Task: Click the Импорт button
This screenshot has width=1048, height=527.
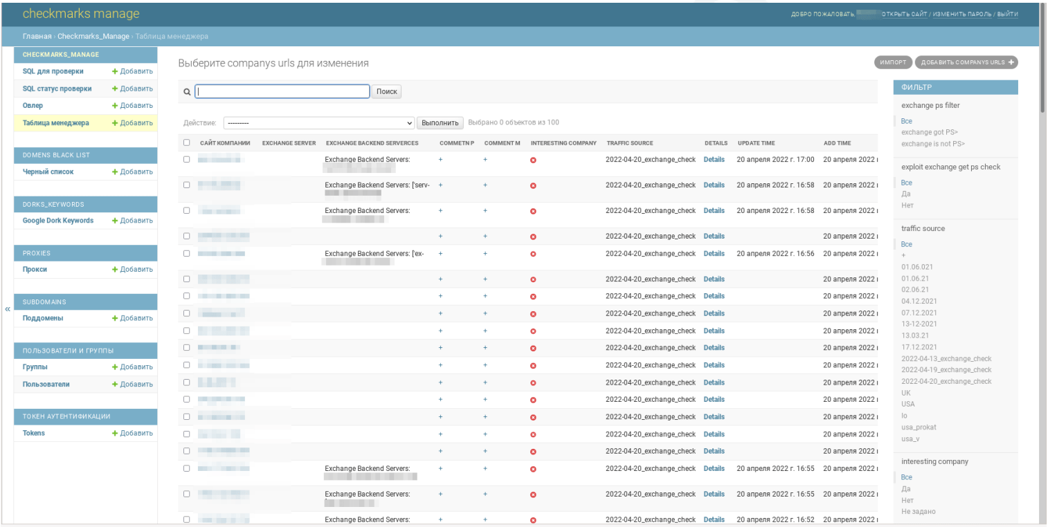Action: [x=893, y=62]
